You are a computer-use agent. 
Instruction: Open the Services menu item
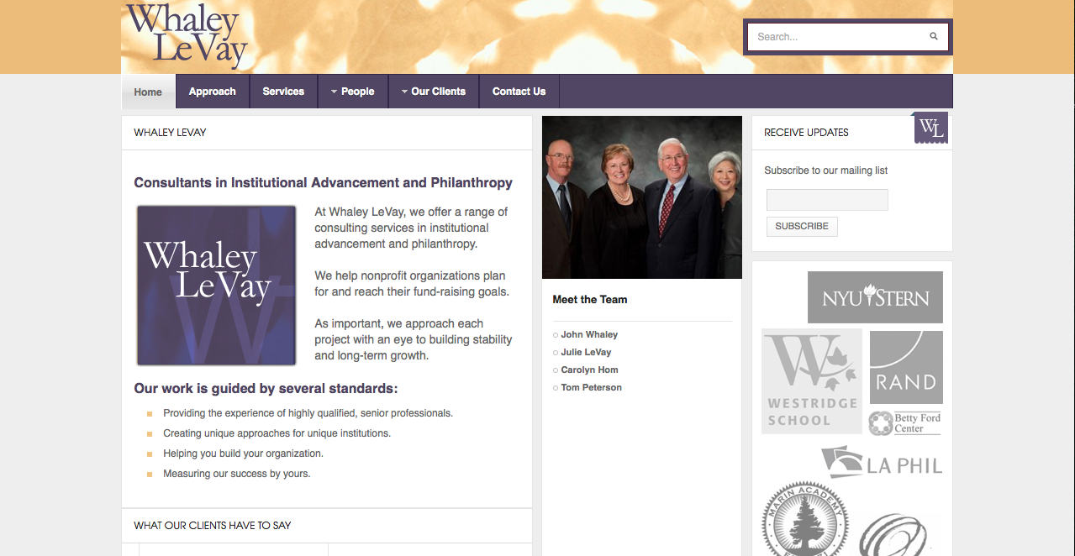coord(283,92)
